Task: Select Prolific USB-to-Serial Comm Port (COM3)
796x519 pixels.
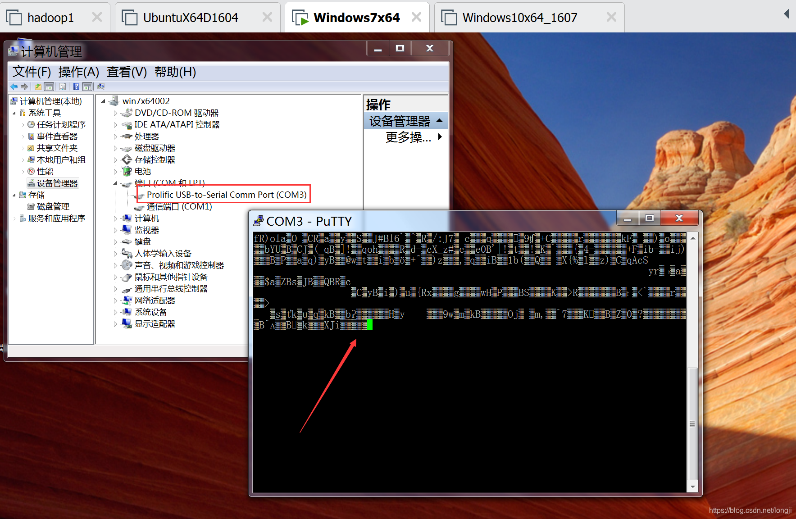Action: 227,195
